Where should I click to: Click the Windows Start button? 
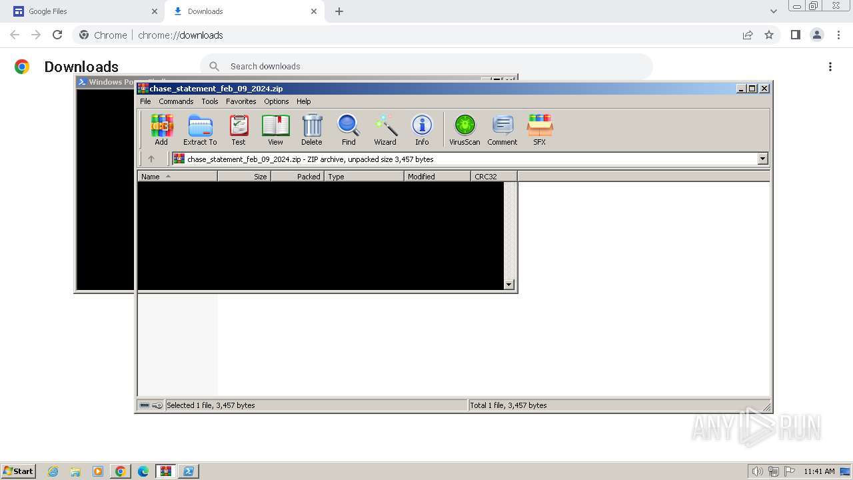pos(19,471)
